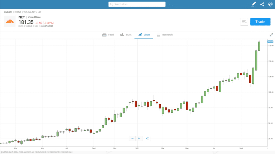Viewport: 275px width, 154px height.
Task: Switch to the Stats tab
Action: coord(126,35)
